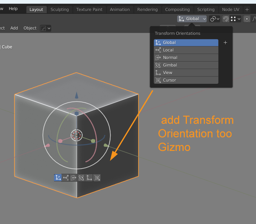Select the Layout workspace tab
The width and height of the screenshot is (256, 224).
tap(36, 10)
